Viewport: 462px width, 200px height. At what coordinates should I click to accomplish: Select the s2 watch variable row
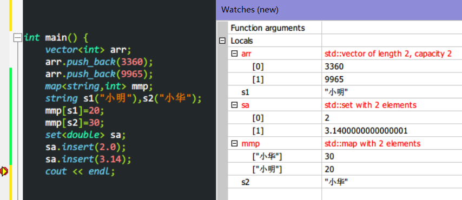click(x=345, y=182)
